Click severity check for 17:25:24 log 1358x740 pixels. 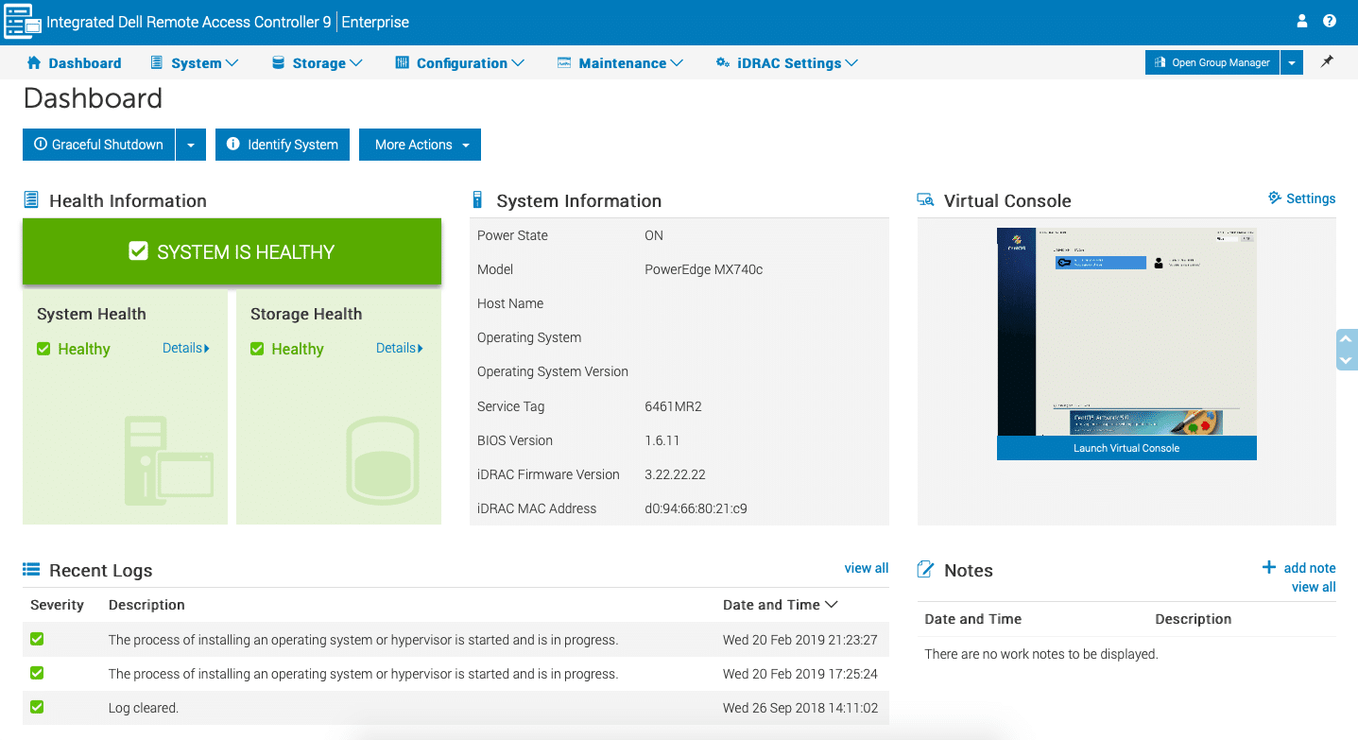[37, 673]
